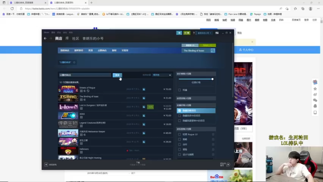The width and height of the screenshot is (323, 182).
Task: Click the browser tab actions icon
Action: point(4,3)
